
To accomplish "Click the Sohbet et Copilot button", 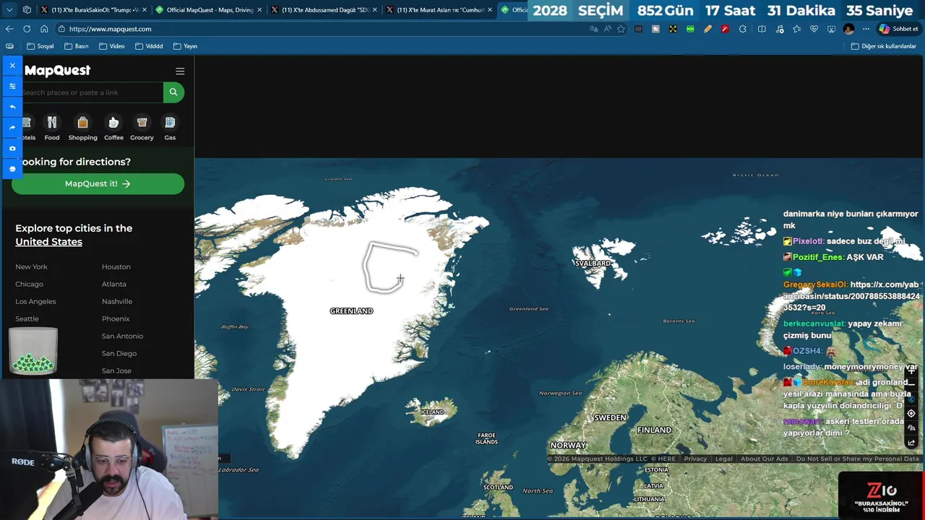I will 898,29.
